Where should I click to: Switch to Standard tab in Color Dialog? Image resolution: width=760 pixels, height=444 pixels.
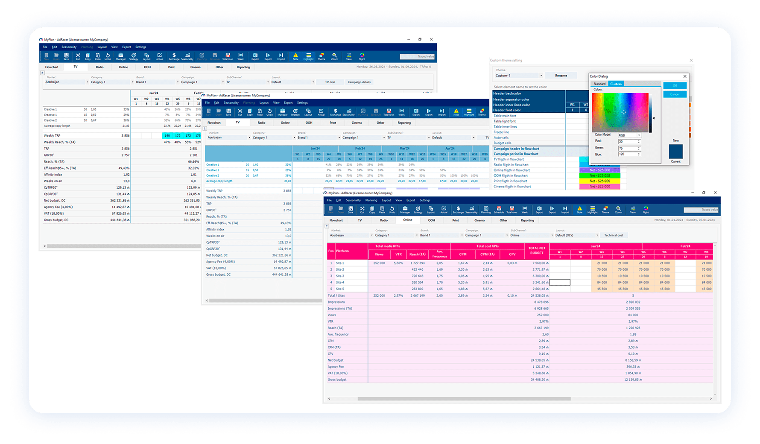pos(599,84)
